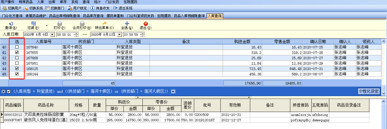Collapse the detail panel via splitter handle
The width and height of the screenshot is (387, 129).
click(x=193, y=97)
